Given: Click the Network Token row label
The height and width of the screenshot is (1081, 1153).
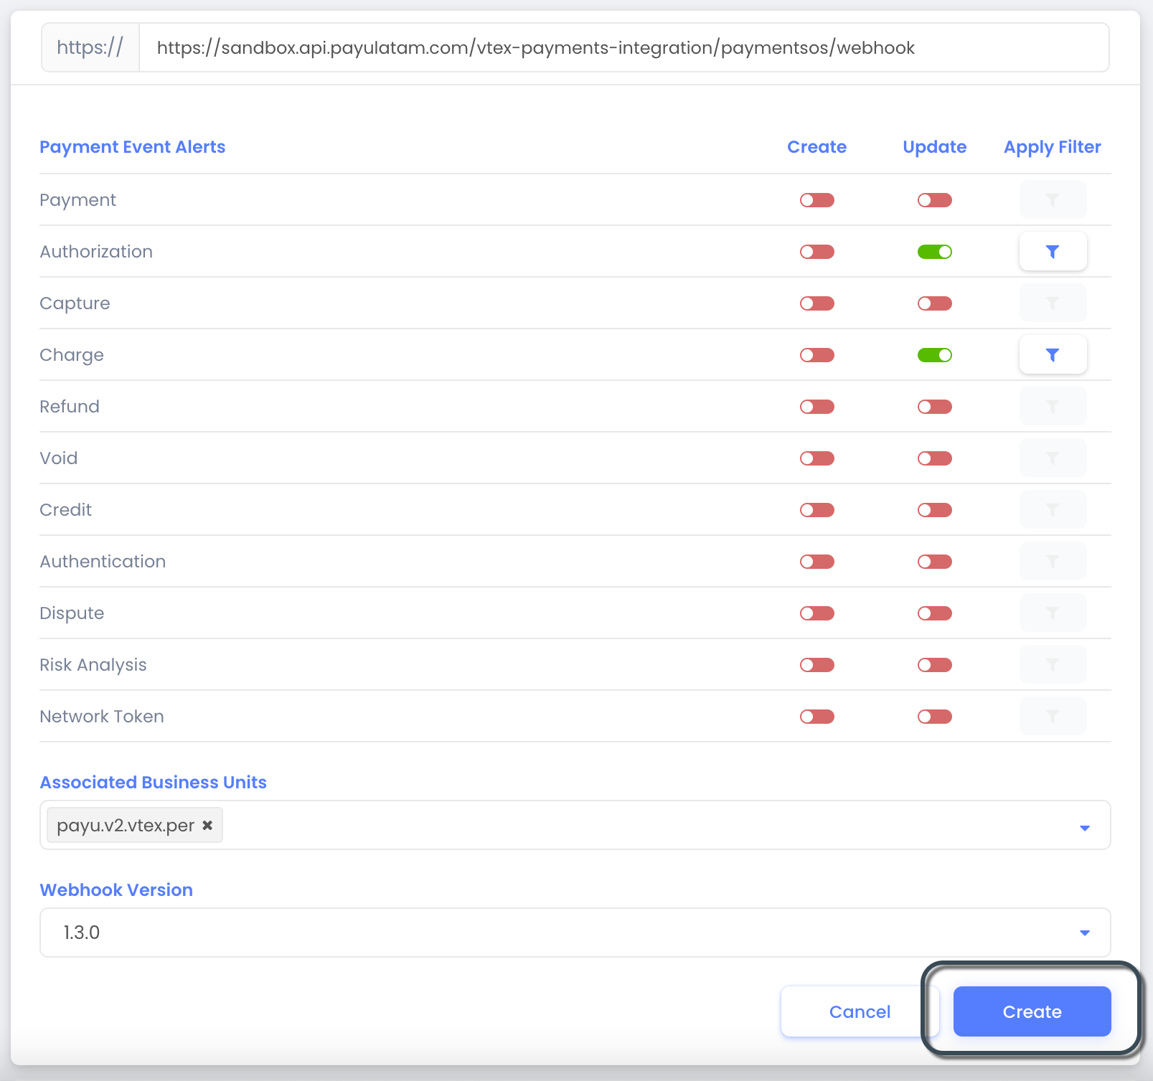Looking at the screenshot, I should (x=102, y=717).
